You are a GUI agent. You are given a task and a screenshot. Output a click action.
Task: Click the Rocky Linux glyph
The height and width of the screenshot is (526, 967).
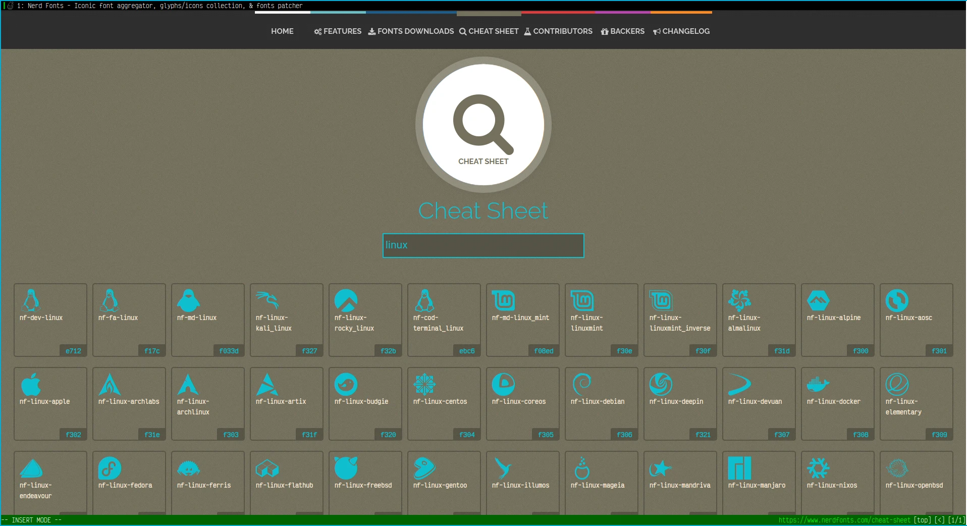coord(346,300)
